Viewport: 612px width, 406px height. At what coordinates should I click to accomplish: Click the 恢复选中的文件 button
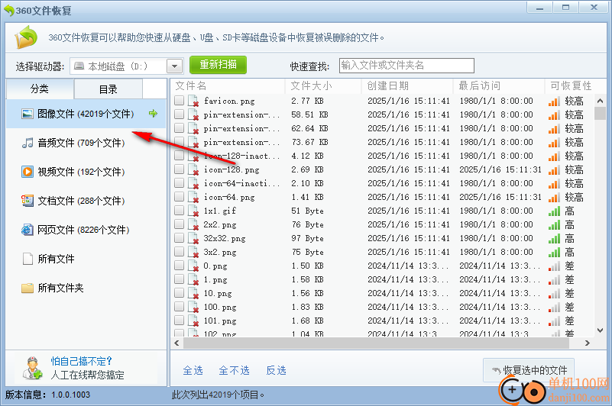[x=529, y=370]
